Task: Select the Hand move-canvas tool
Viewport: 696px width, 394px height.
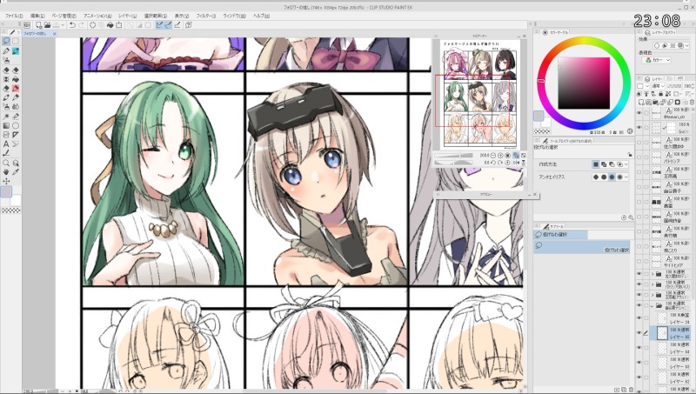Action: click(6, 171)
